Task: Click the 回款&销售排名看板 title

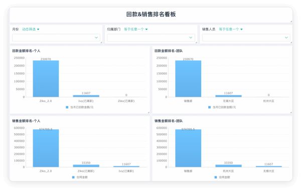Action: (x=151, y=14)
